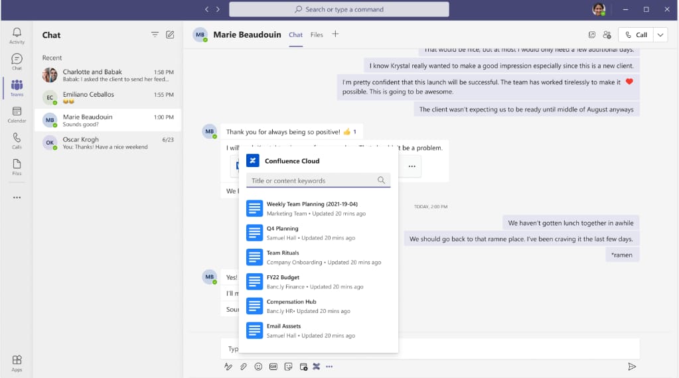Viewport: 679px width, 378px height.
Task: Click the Recent section label
Action: (52, 58)
